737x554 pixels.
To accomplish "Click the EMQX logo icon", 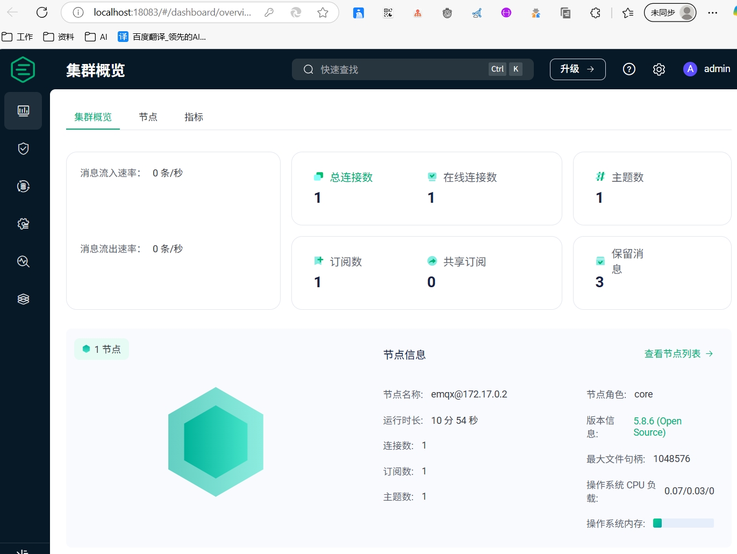I will [23, 69].
